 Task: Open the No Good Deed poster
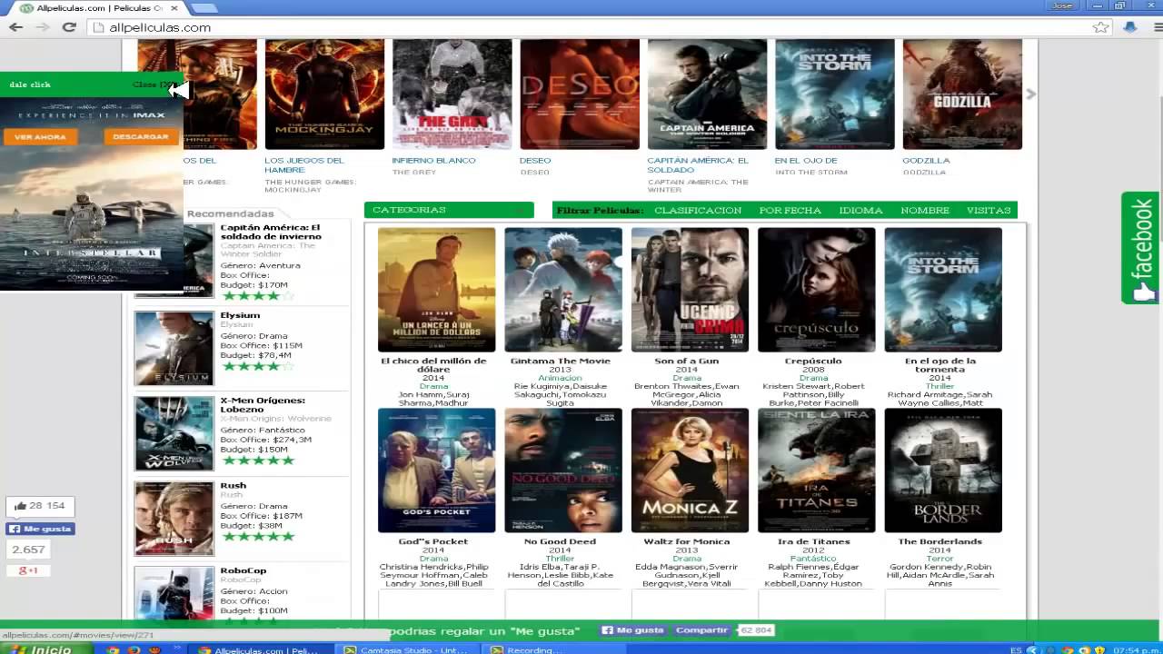click(x=563, y=471)
